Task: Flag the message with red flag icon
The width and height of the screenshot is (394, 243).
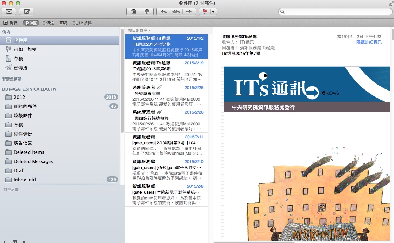Action: coord(205,12)
